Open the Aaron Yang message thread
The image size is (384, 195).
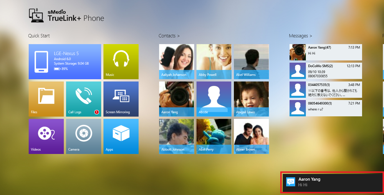point(326,52)
